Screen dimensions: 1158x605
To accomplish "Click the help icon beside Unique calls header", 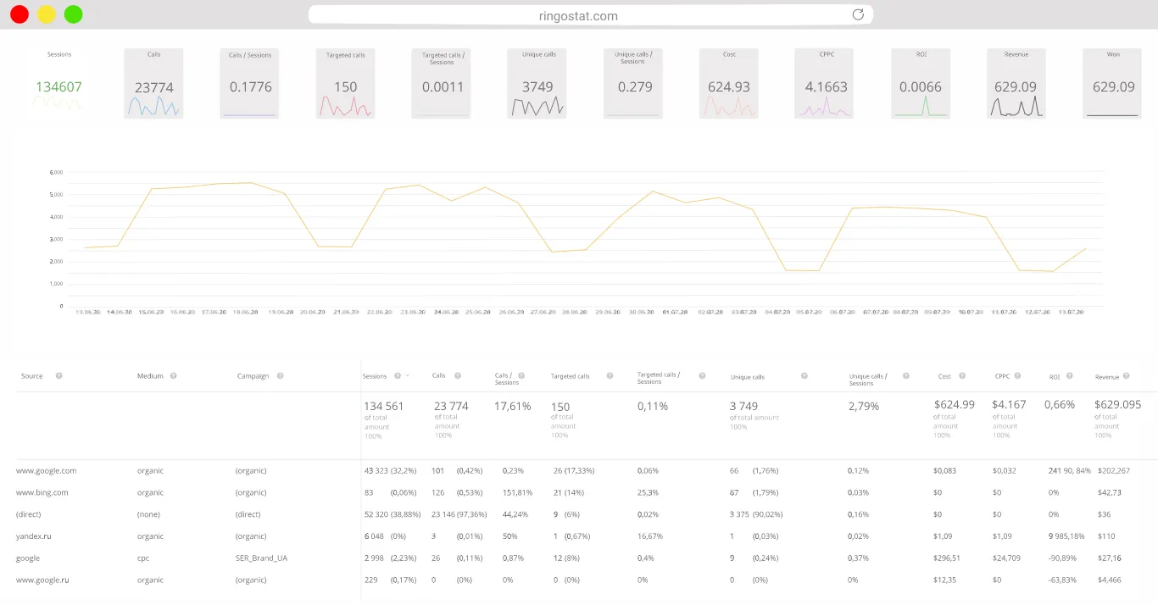I will pos(804,375).
